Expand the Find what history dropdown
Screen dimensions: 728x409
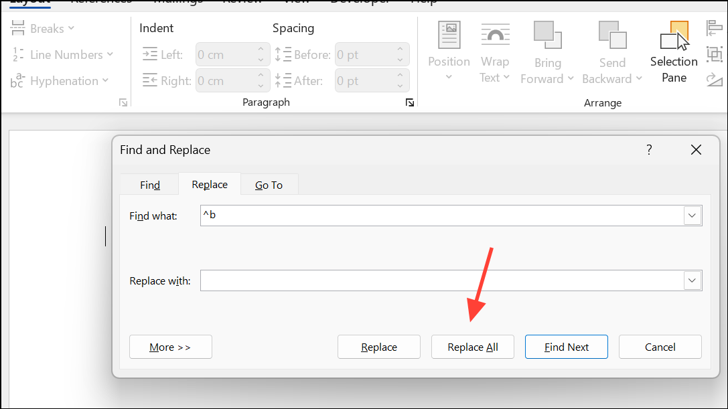tap(692, 216)
